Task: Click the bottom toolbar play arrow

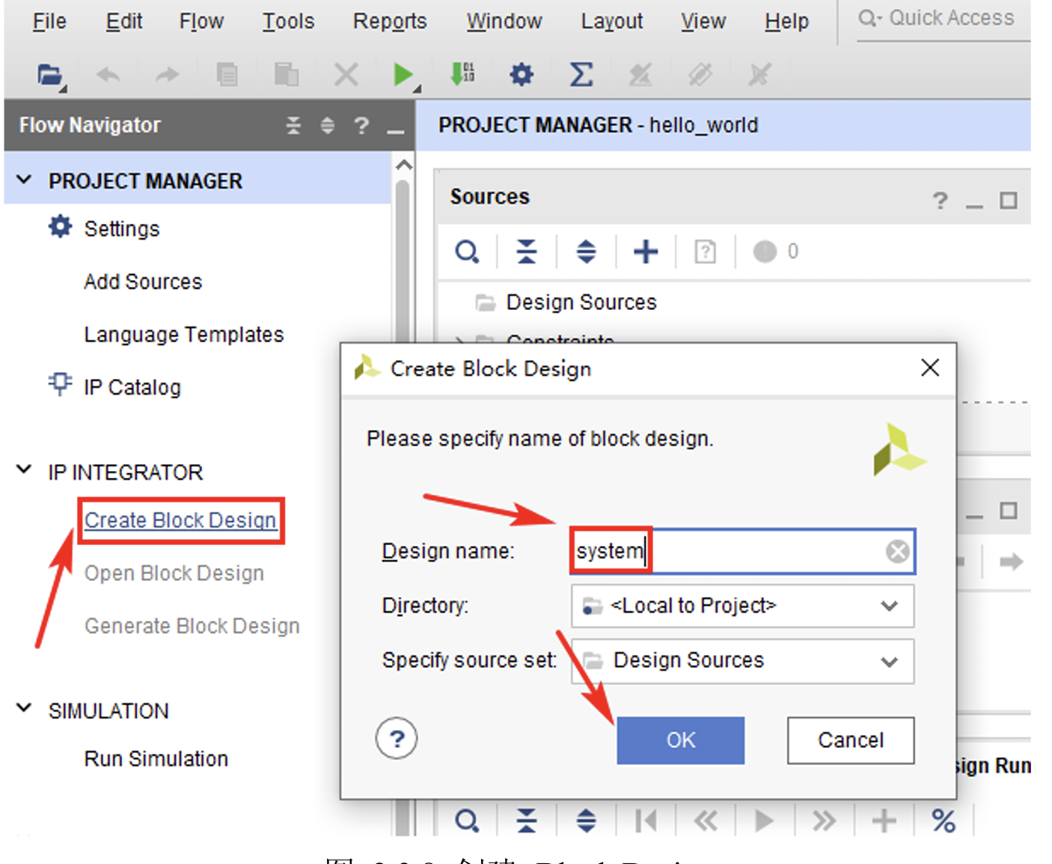Action: pos(764,821)
